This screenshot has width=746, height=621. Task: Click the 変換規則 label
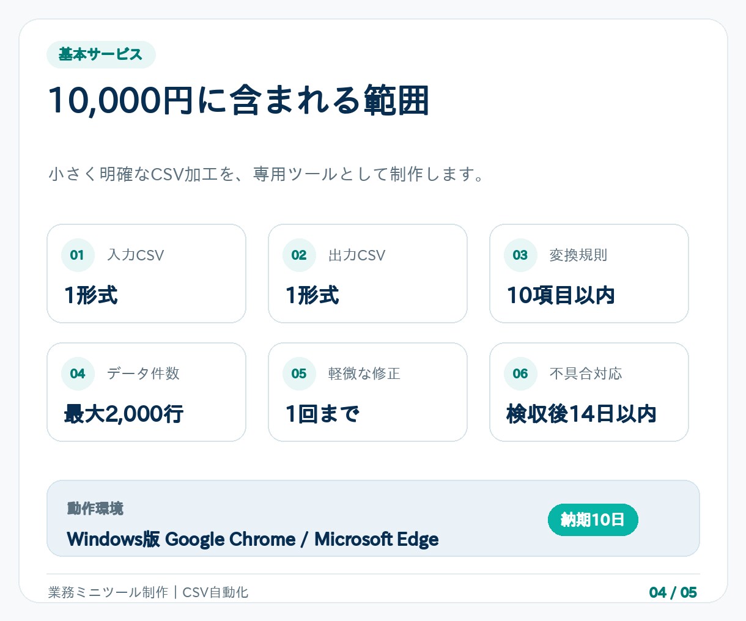[578, 255]
